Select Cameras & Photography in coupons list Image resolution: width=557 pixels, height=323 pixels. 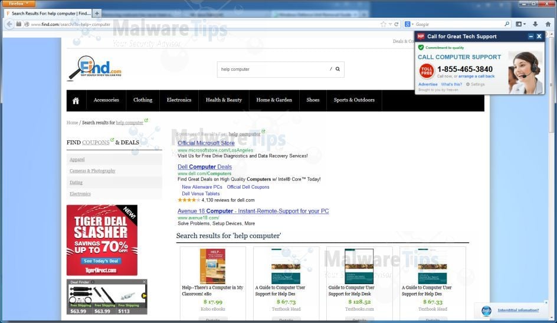click(x=93, y=171)
